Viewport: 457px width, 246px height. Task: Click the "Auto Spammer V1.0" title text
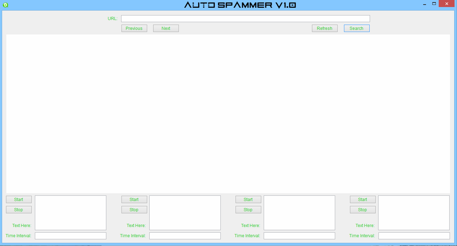240,5
